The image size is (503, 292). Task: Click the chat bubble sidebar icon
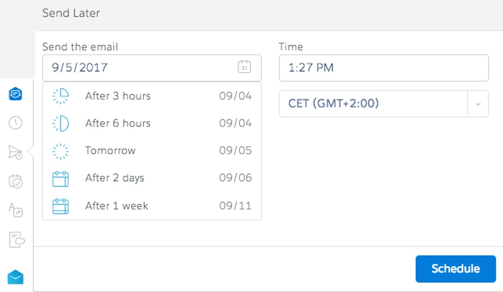pyautogui.click(x=16, y=94)
